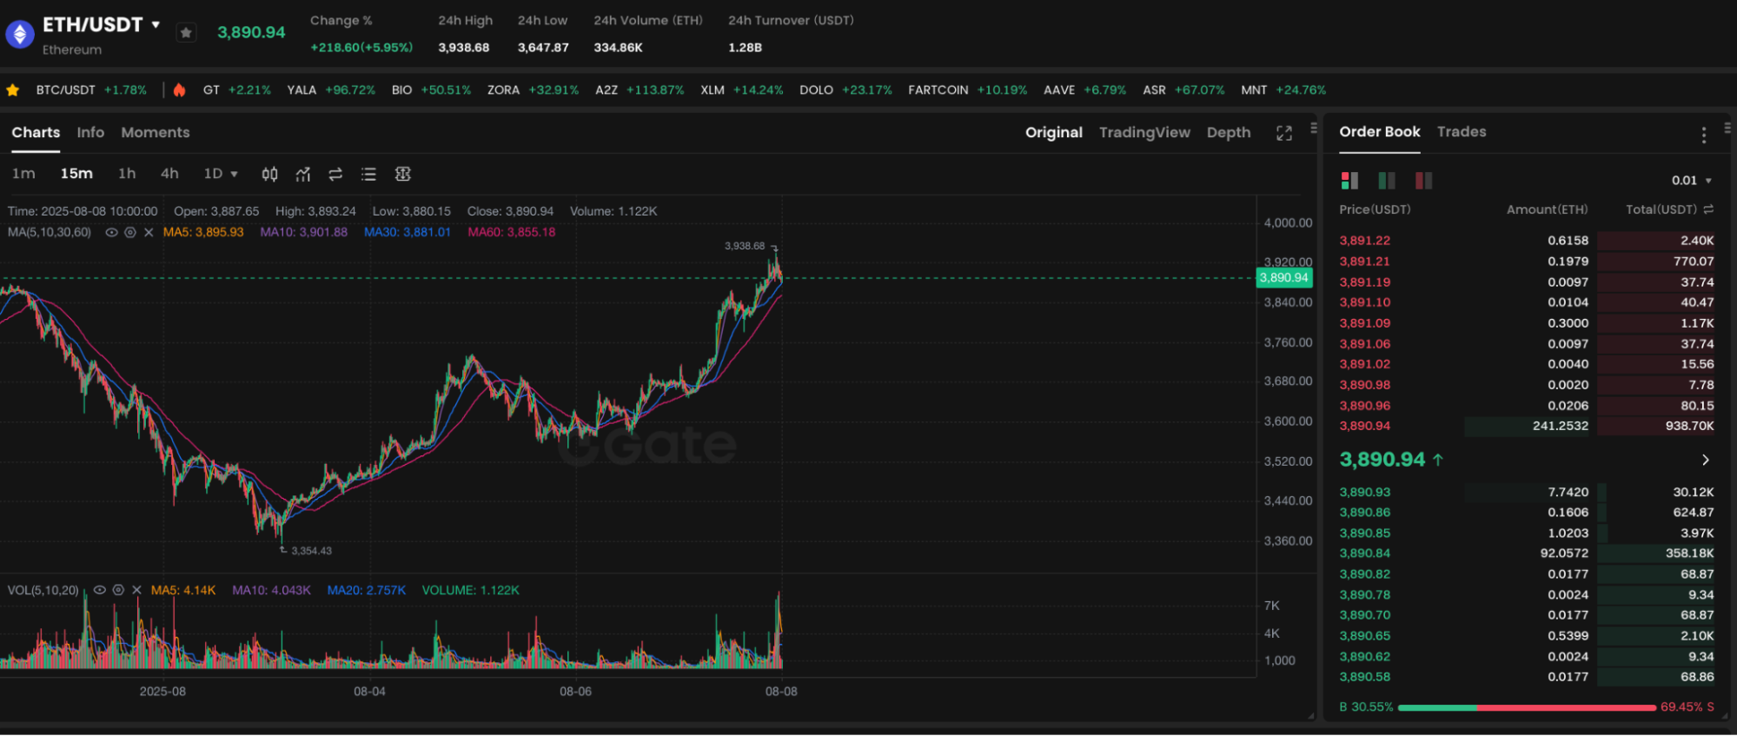
Task: Click bid price 3,890.58
Action: pos(1364,677)
